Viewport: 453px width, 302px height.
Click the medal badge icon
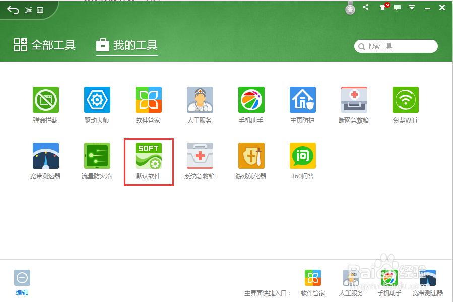350,8
